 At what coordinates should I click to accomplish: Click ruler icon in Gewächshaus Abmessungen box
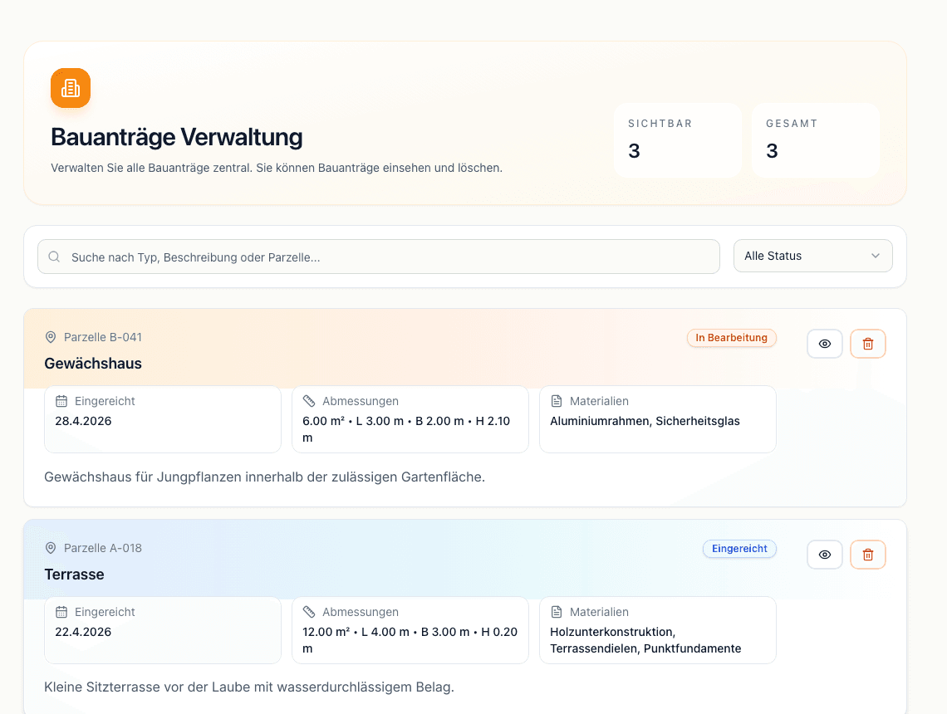(x=309, y=401)
